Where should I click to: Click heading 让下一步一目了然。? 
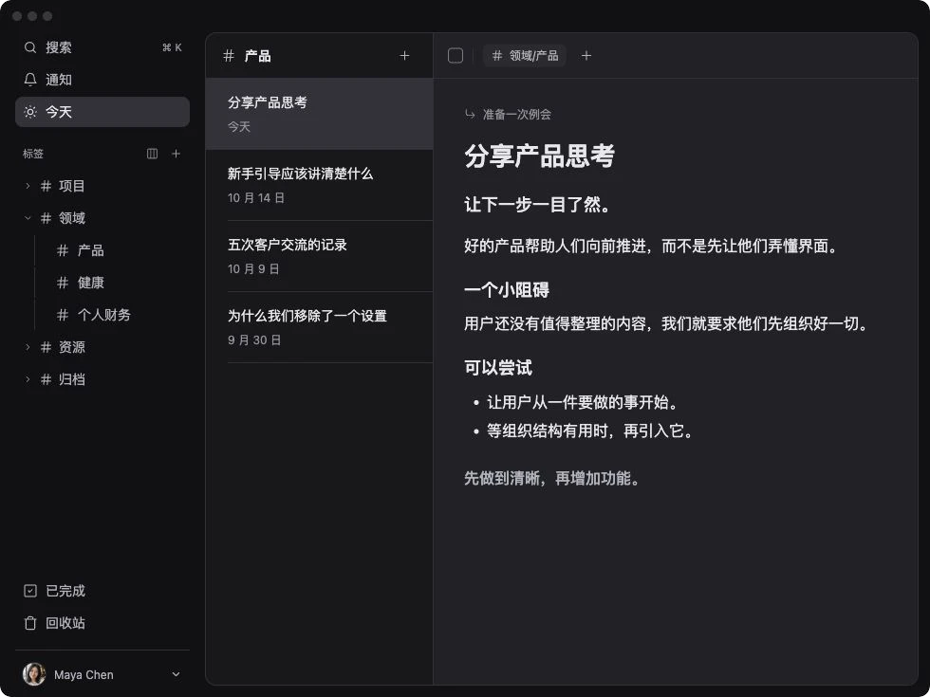pos(537,205)
